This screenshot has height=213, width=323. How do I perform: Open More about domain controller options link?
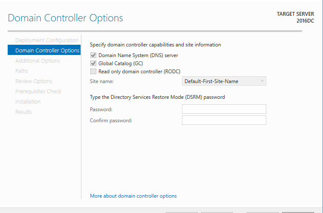[x=133, y=196]
